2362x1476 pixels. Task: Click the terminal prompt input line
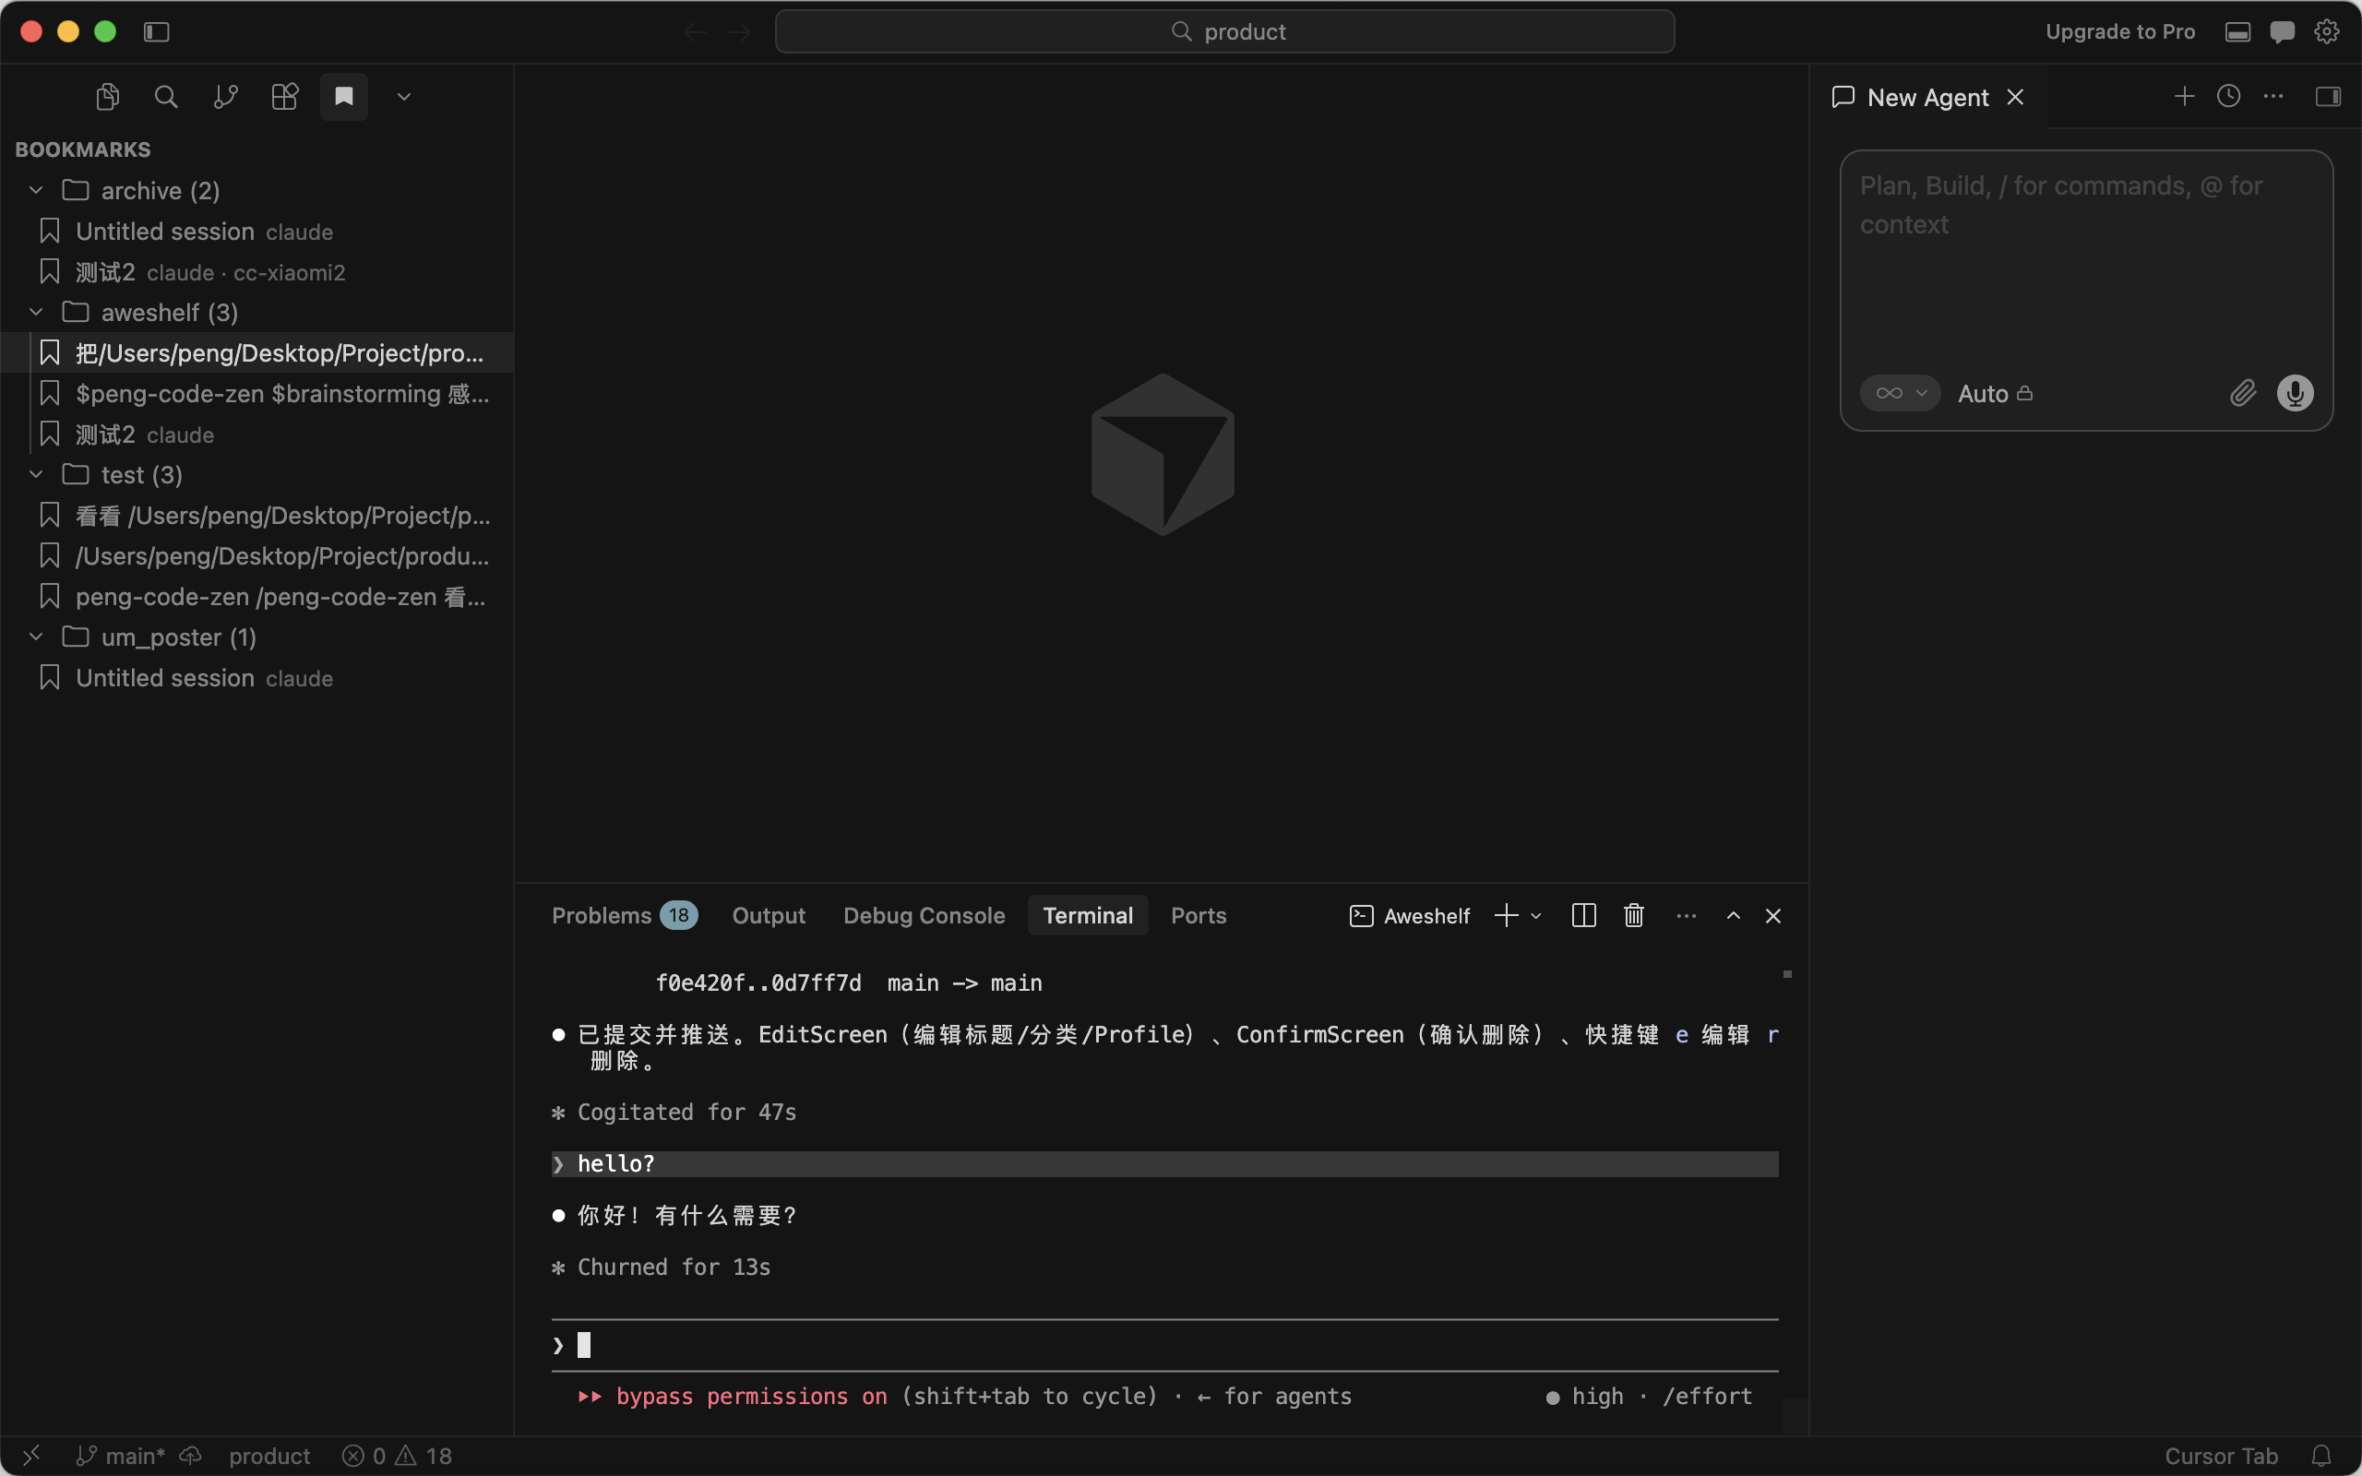1164,1345
